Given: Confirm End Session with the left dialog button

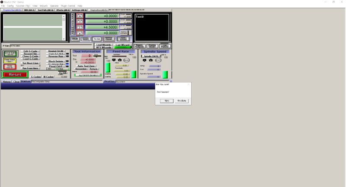Looking at the screenshot, I should (167, 101).
